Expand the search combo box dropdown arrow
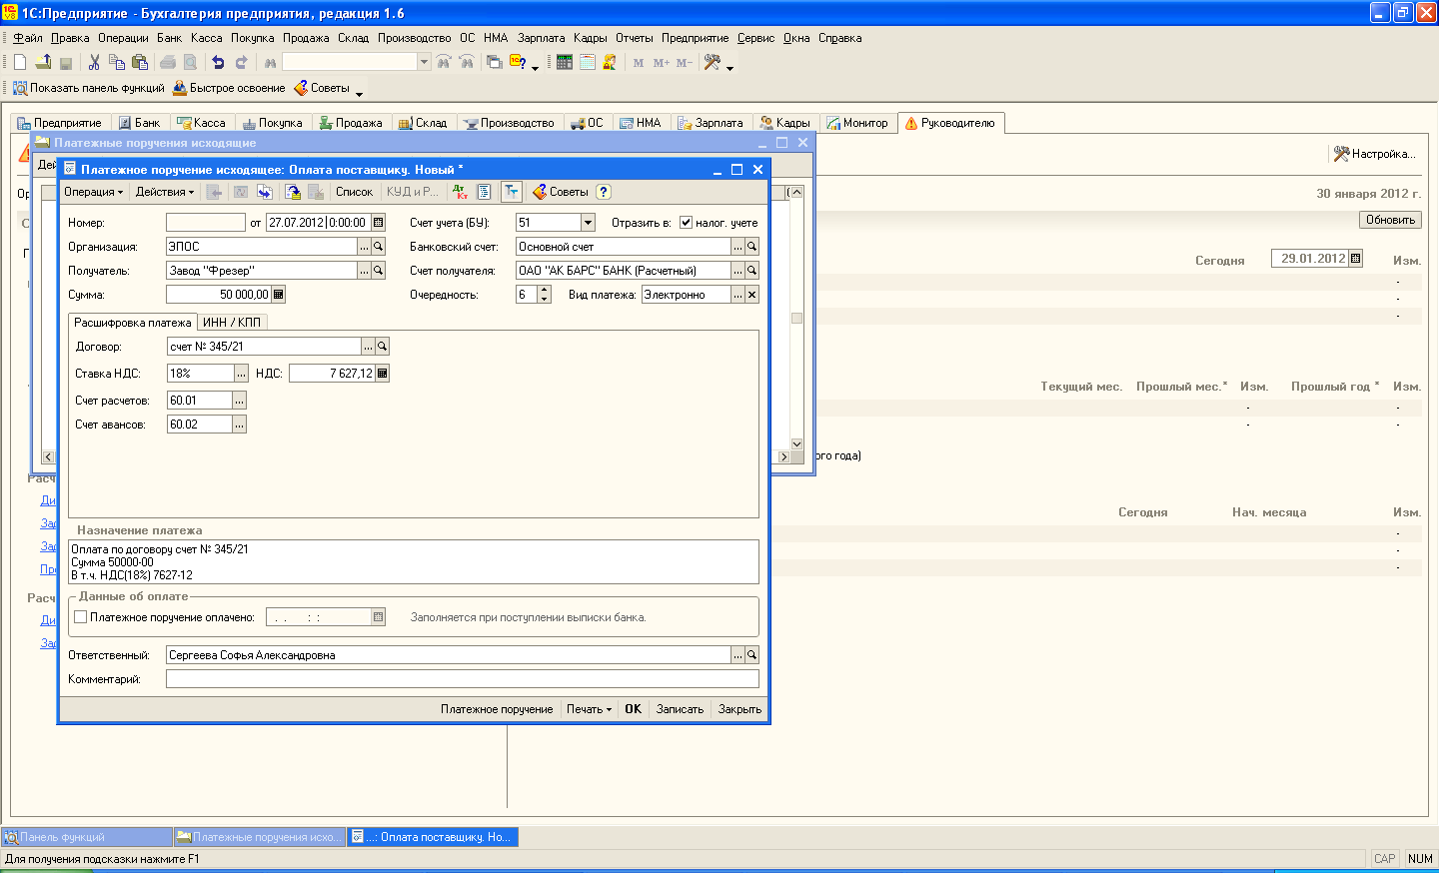The height and width of the screenshot is (873, 1439). click(x=424, y=62)
